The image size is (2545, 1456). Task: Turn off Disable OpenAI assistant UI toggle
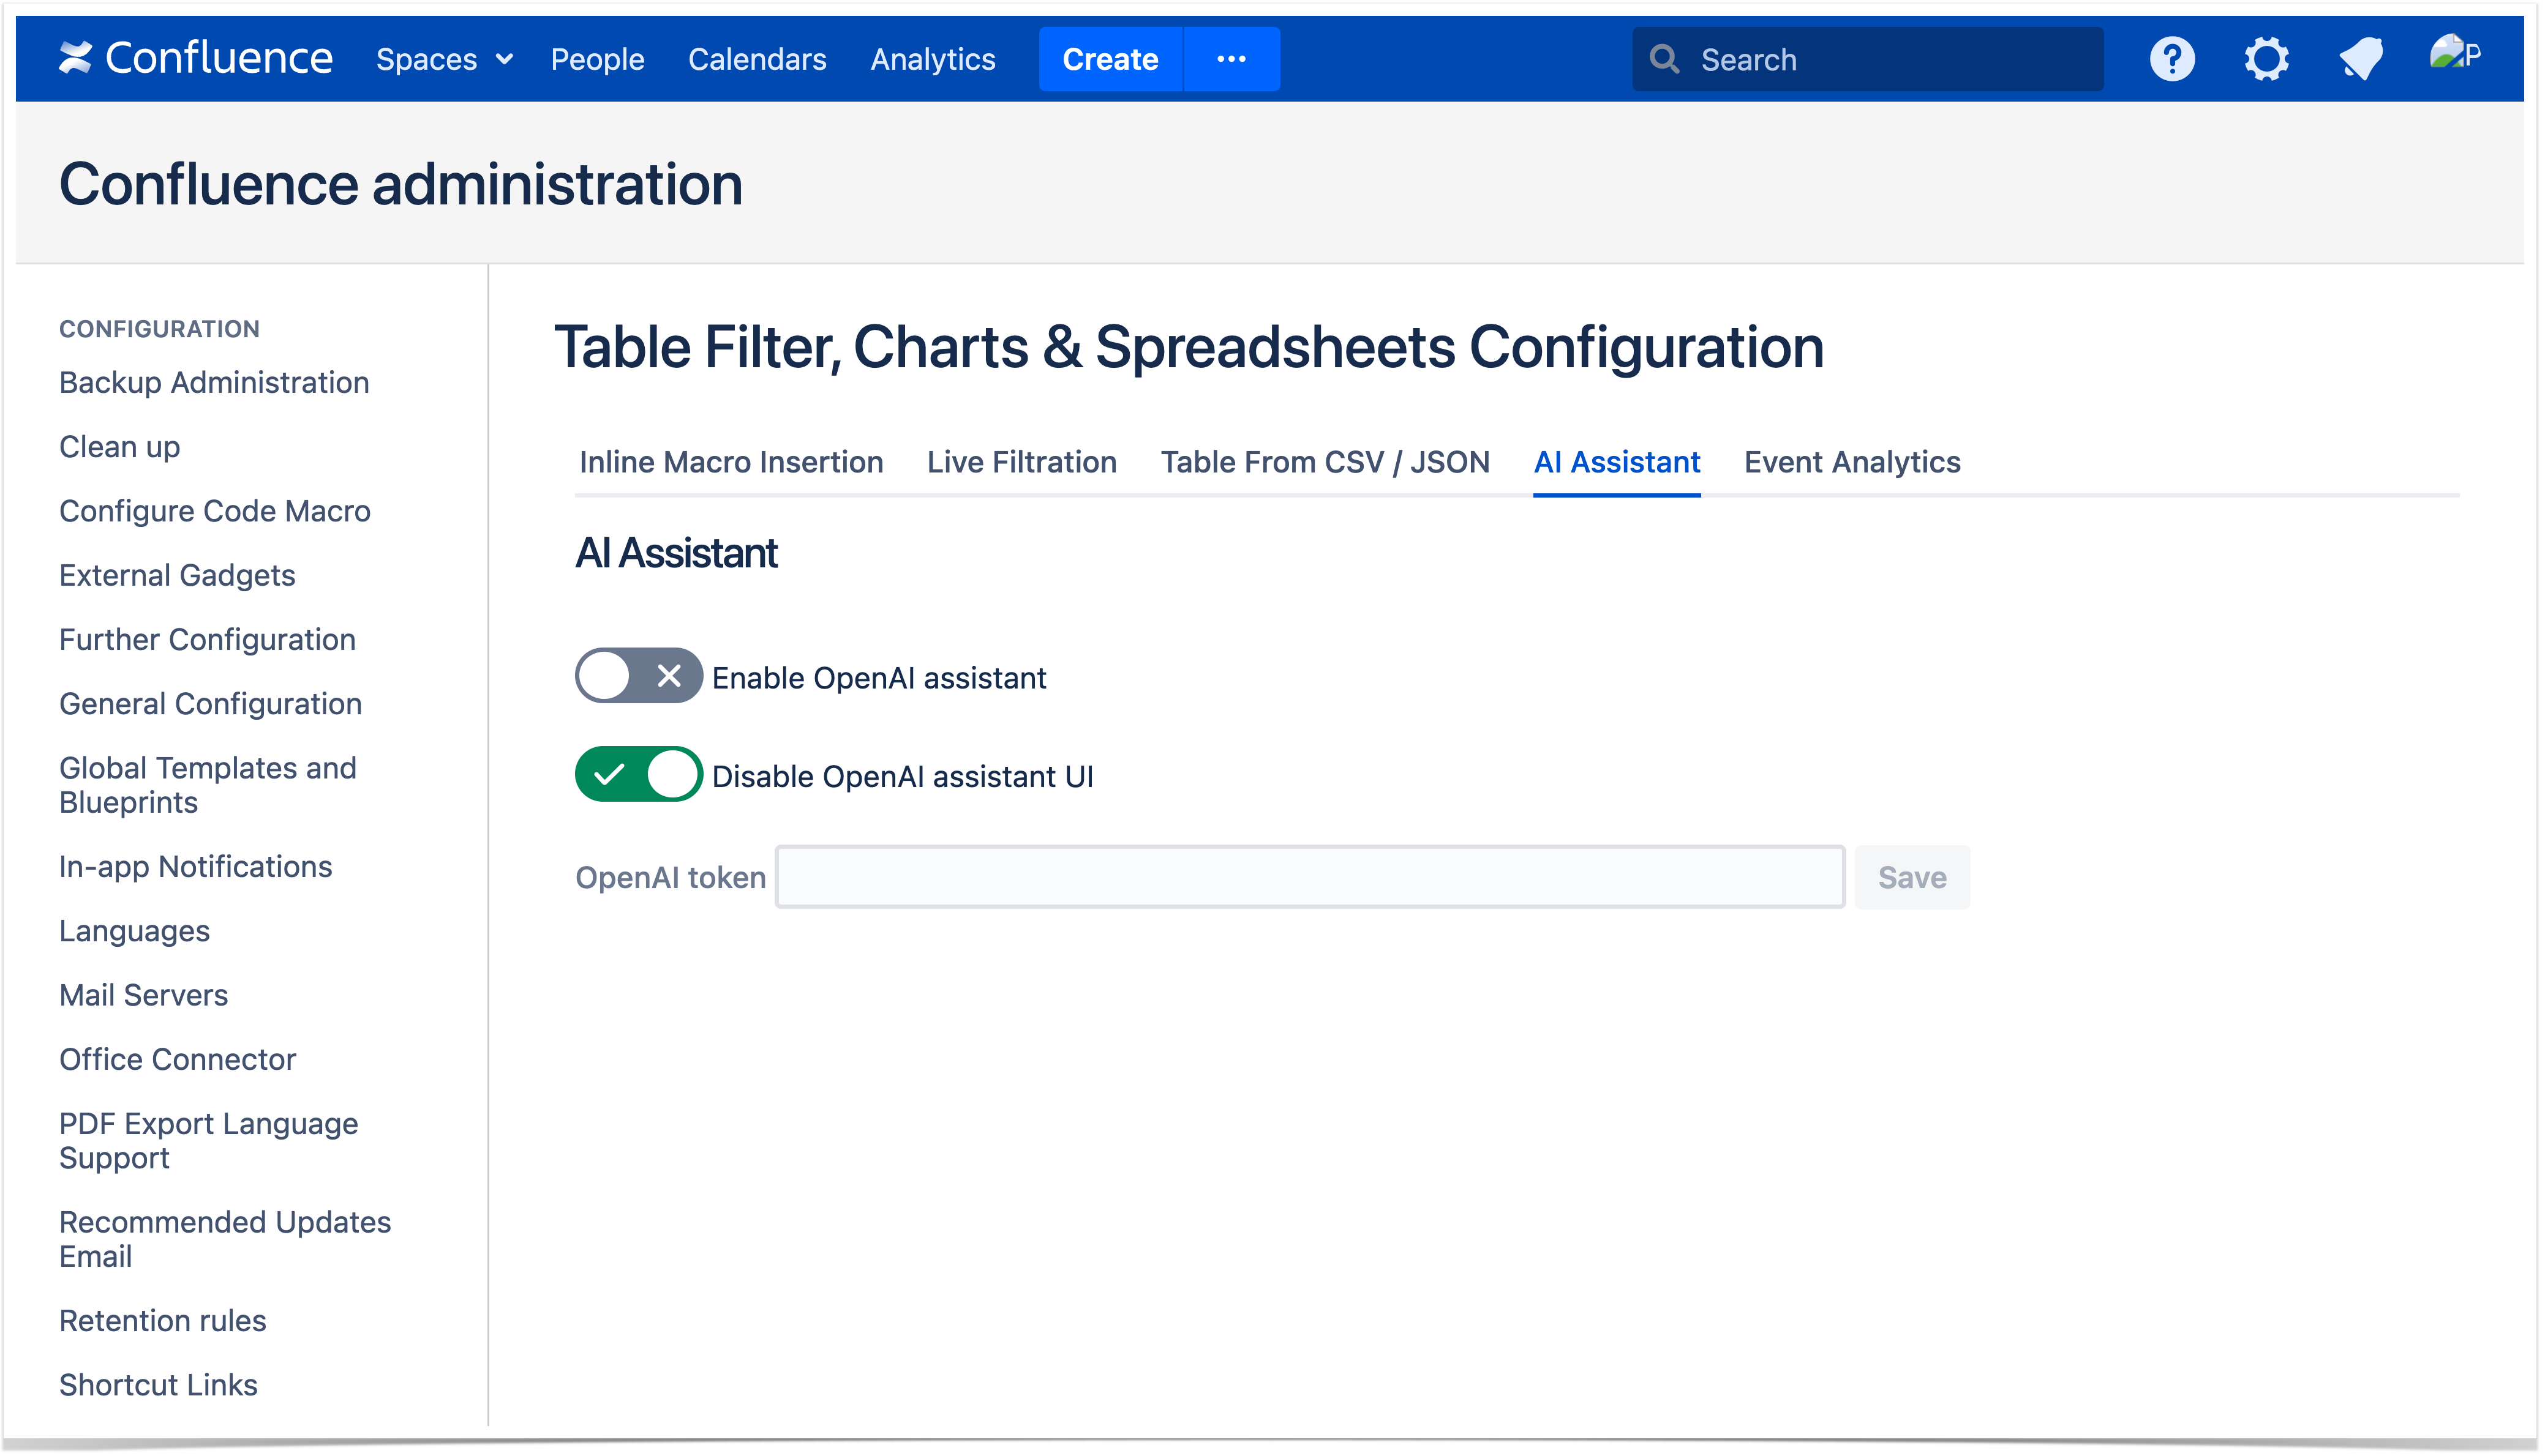(x=638, y=775)
